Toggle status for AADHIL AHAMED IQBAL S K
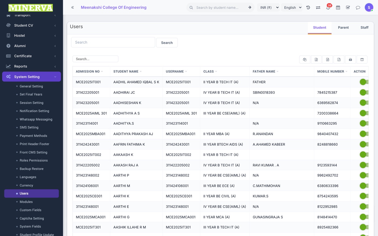This screenshot has height=236, width=378. click(364, 82)
